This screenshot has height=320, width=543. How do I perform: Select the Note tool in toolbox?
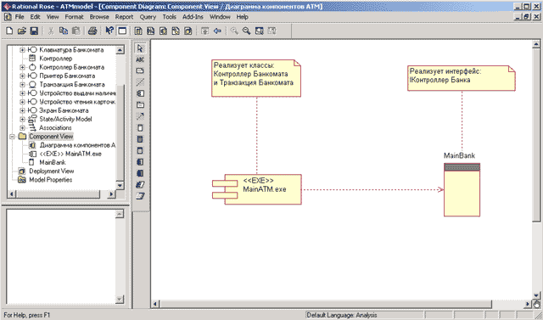[140, 71]
